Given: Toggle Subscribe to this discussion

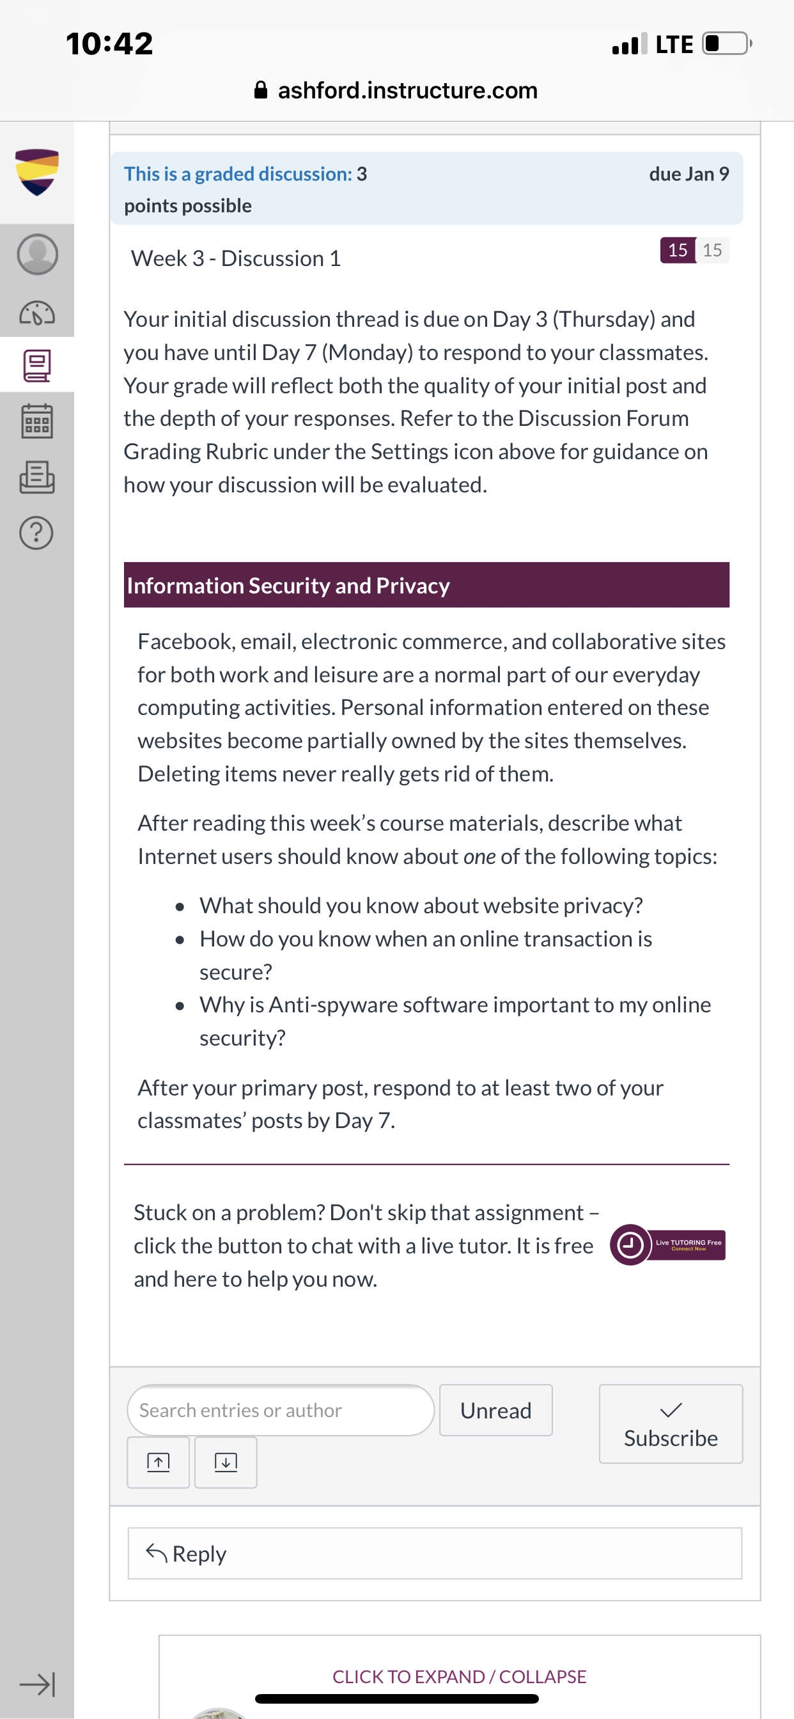Looking at the screenshot, I should coord(671,1424).
